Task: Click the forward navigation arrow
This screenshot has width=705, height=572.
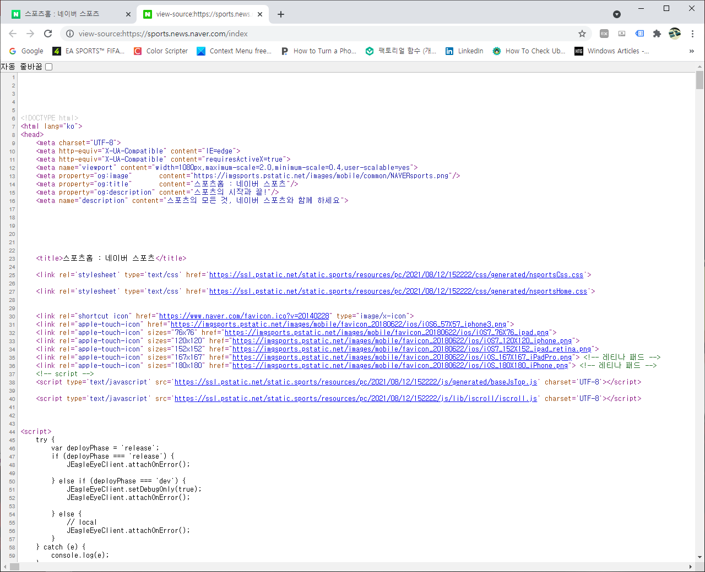Action: (30, 34)
